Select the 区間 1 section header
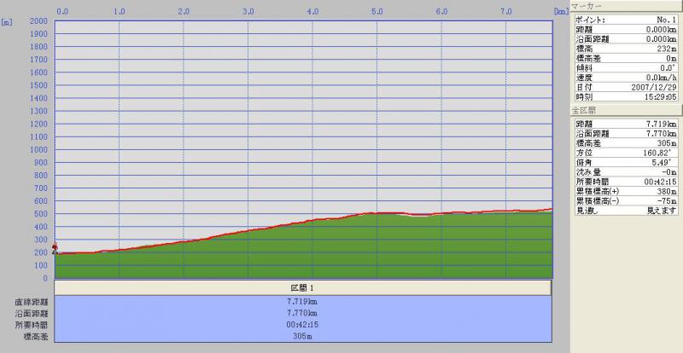This screenshot has height=353, width=683. pyautogui.click(x=303, y=288)
